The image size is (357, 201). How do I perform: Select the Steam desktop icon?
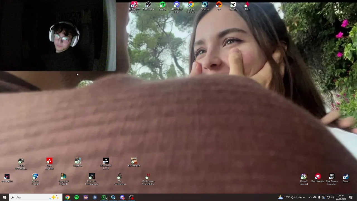[346, 178]
